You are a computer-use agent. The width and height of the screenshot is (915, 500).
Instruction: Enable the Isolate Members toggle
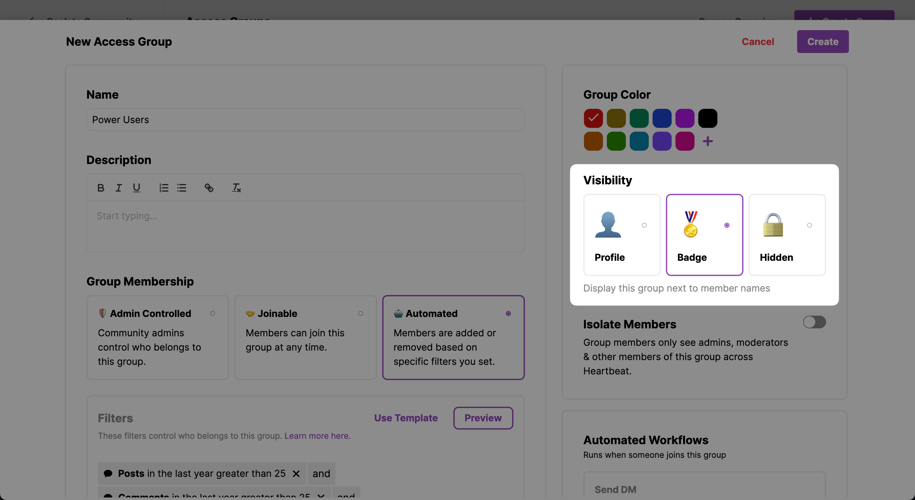click(x=814, y=322)
